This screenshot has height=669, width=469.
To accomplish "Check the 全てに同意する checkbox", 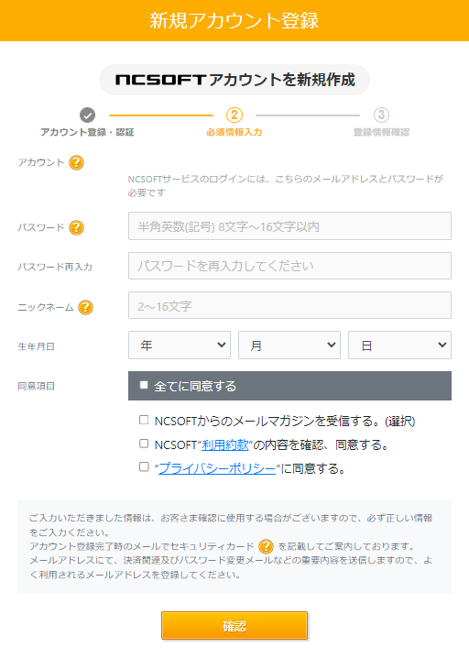I will coord(144,385).
